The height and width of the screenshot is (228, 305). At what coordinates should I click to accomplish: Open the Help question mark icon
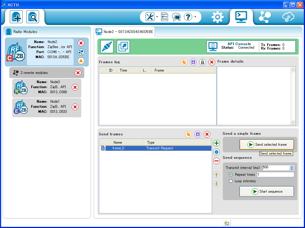tap(188, 17)
